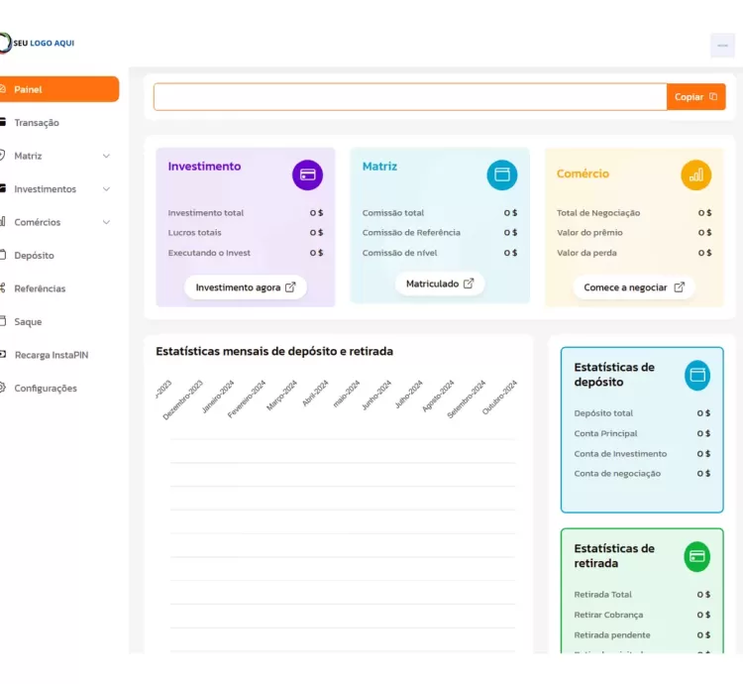Screen dimensions: 743x684
Task: Click the logo in the top left
Action: click(38, 43)
